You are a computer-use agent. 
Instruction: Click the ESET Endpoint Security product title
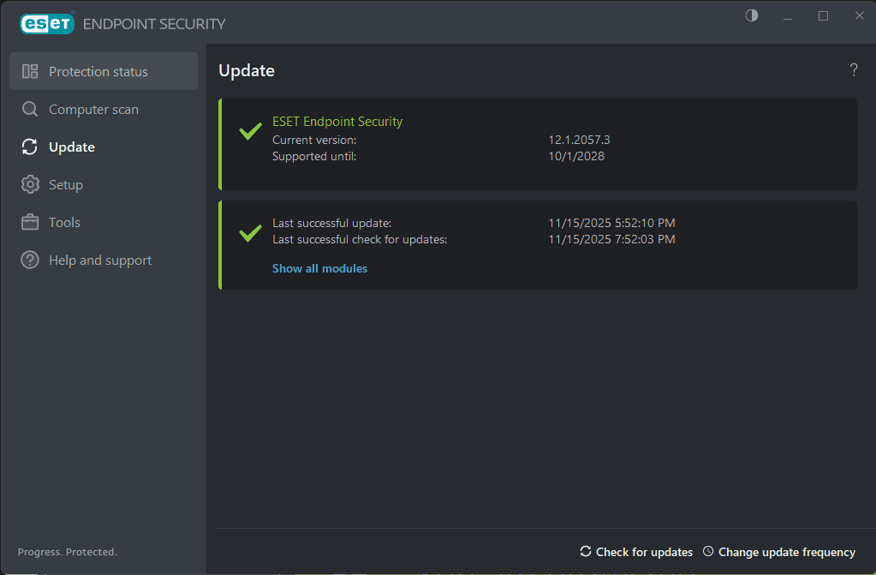(337, 122)
